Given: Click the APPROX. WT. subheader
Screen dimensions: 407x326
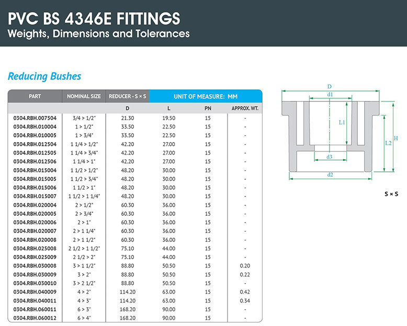Looking at the screenshot, I should [x=245, y=109].
